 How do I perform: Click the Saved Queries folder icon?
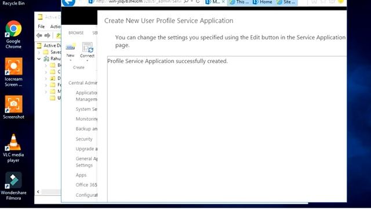46,52
